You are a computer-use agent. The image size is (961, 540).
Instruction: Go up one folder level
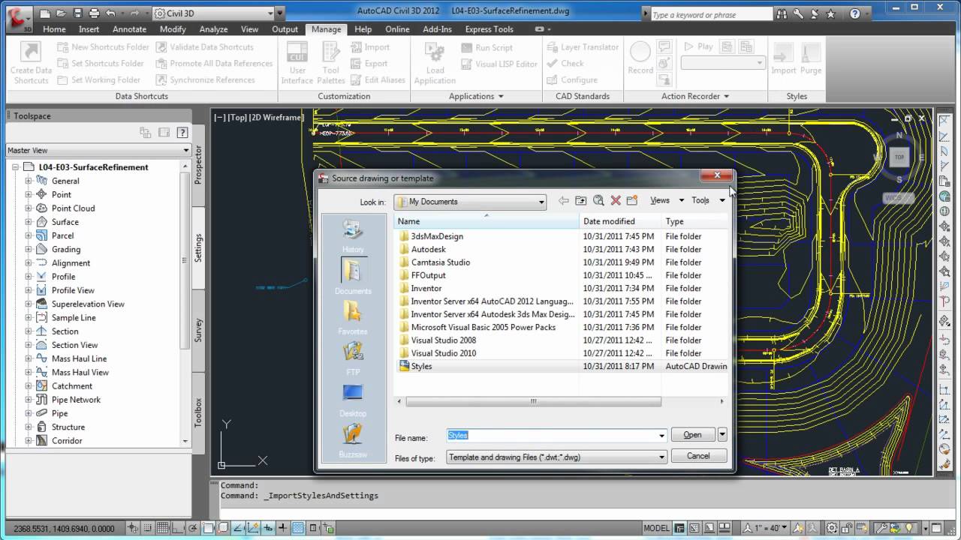(x=580, y=200)
